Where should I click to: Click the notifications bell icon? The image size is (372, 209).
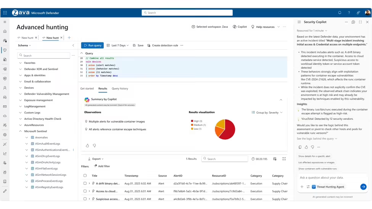(340, 13)
